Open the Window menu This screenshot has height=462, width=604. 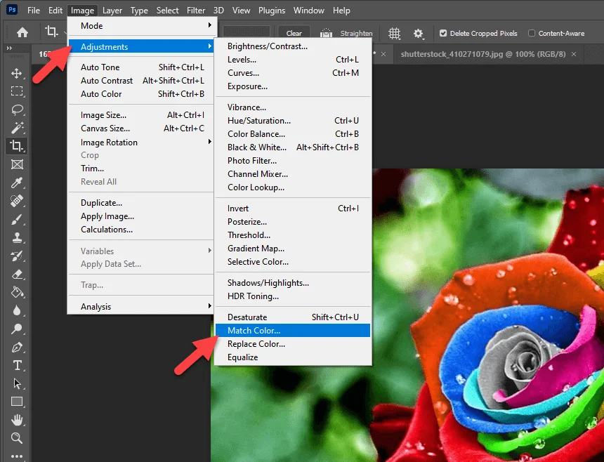(x=308, y=11)
